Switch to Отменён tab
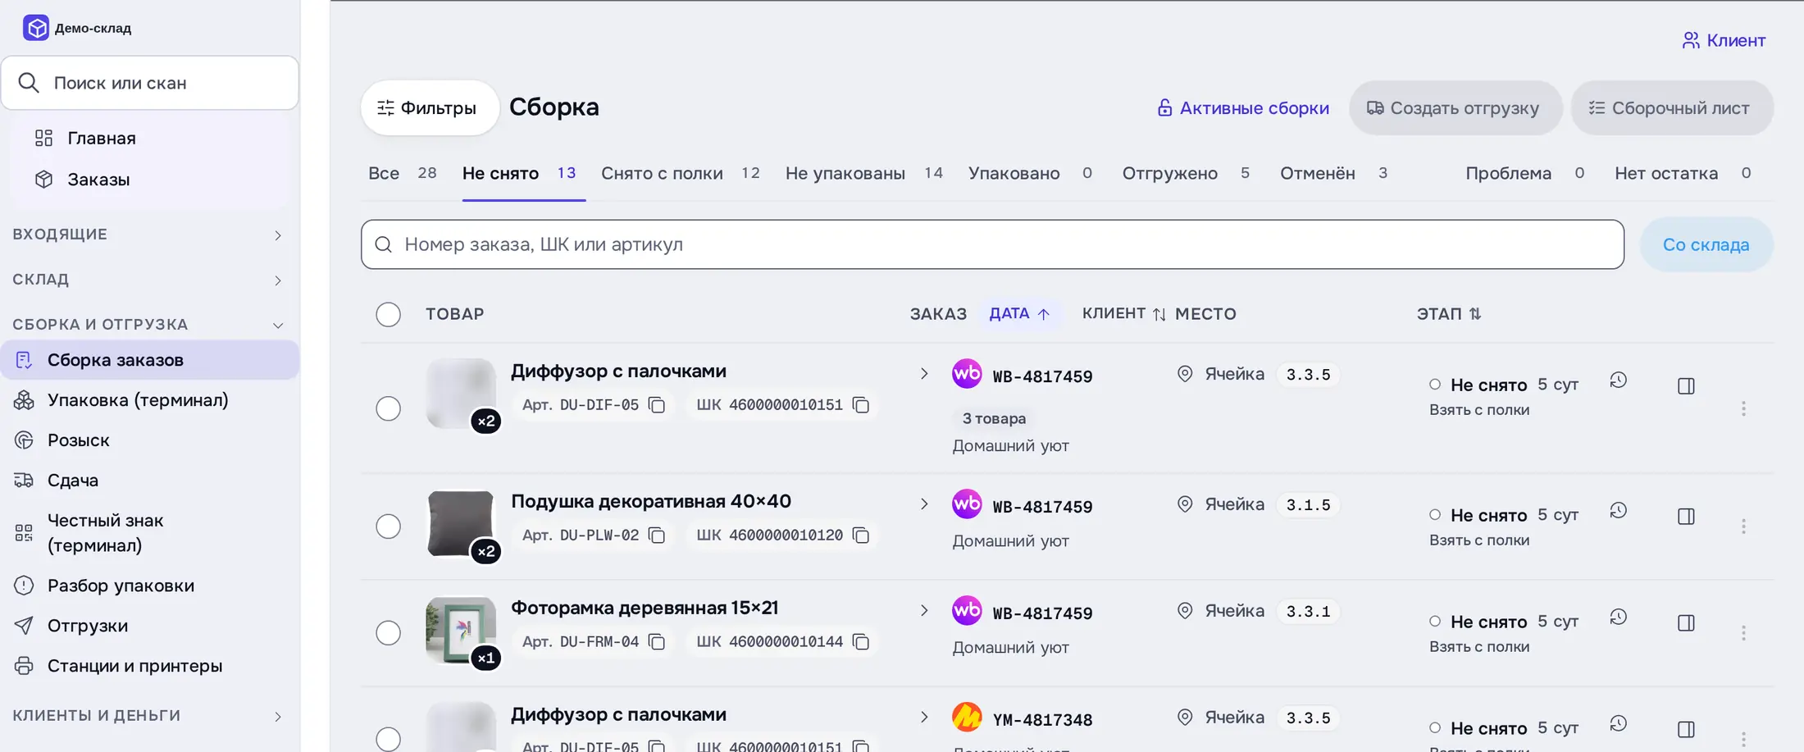This screenshot has height=752, width=1804. pyautogui.click(x=1333, y=173)
